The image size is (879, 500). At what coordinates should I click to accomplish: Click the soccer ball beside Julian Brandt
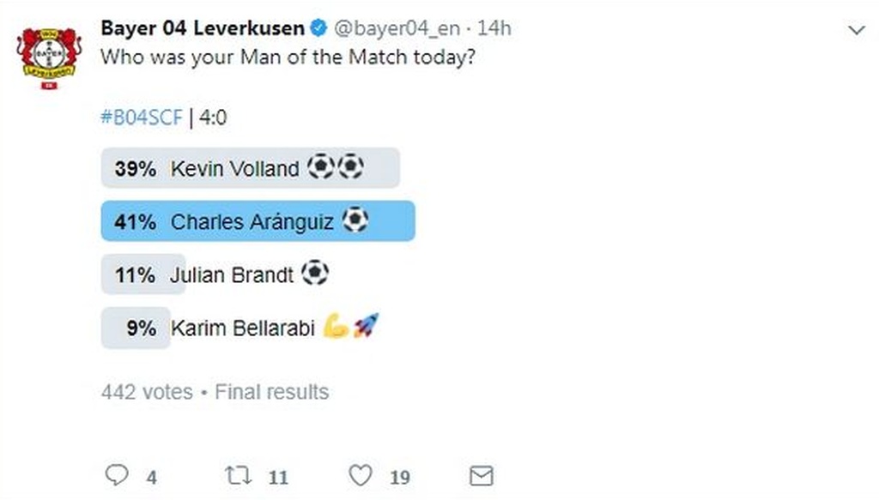(315, 274)
